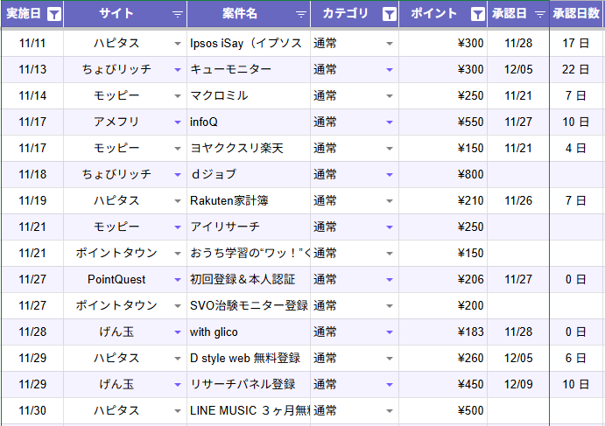
Task: Click the ¥800 point cell
Action: pyautogui.click(x=443, y=175)
